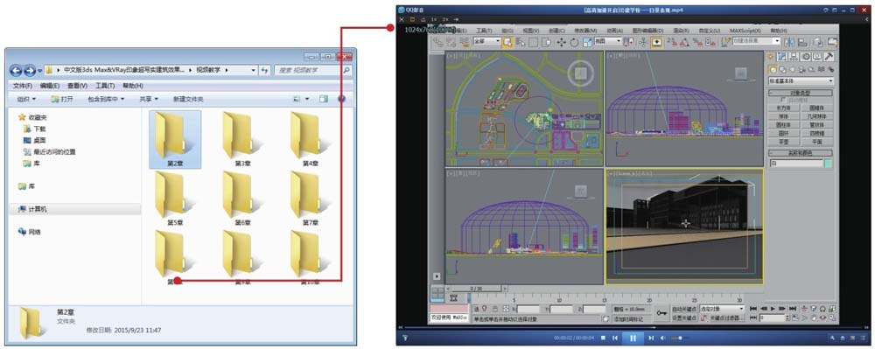Skip to next video in player
Screen dimensions: 875x349
click(x=651, y=338)
